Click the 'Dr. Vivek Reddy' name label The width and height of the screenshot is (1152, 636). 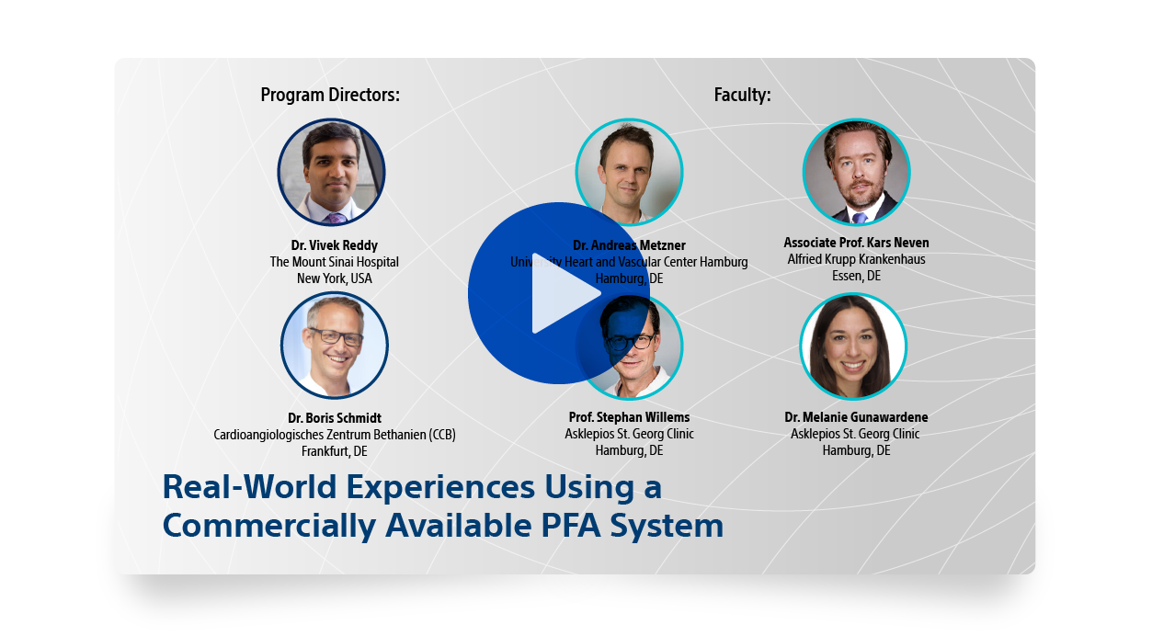pyautogui.click(x=334, y=245)
